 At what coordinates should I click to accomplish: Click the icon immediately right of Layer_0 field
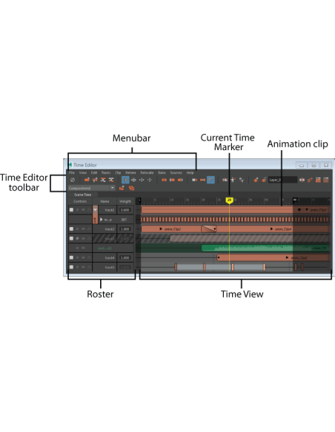click(x=302, y=180)
